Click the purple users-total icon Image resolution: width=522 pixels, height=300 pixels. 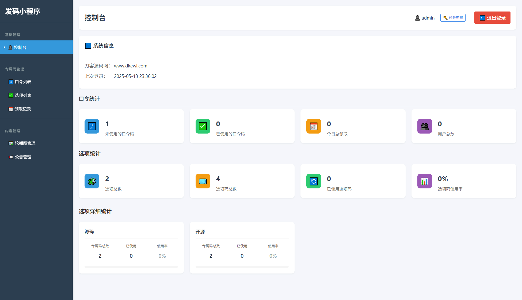[x=425, y=126]
